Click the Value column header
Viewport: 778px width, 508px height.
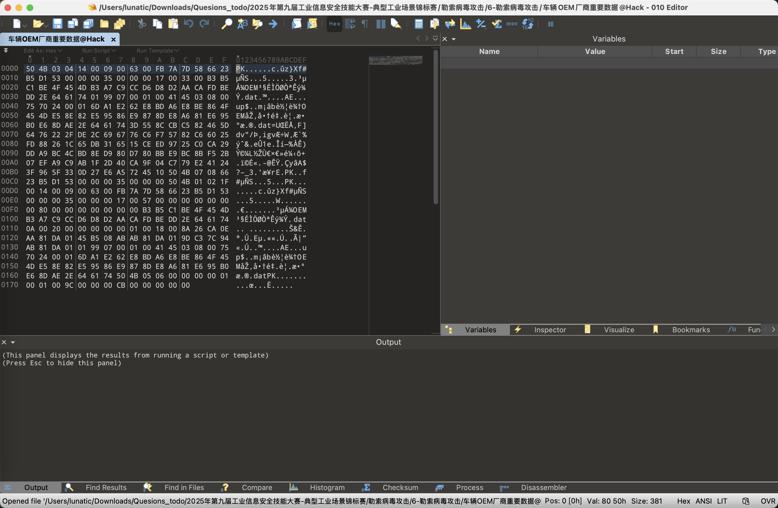[x=595, y=51]
